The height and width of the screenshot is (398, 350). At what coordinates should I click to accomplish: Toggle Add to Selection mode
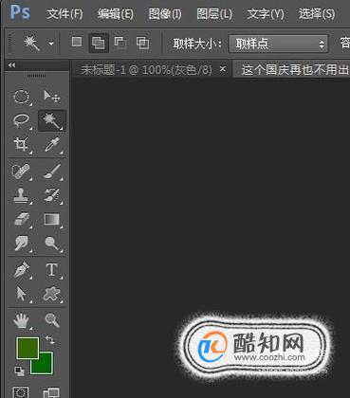[99, 43]
